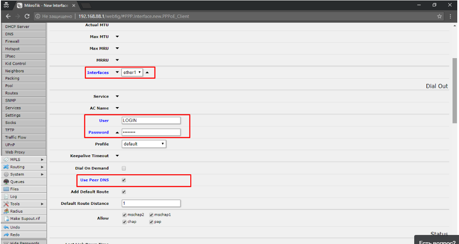The image size is (459, 244).
Task: Open IPsec in sidebar
Action: [23, 56]
